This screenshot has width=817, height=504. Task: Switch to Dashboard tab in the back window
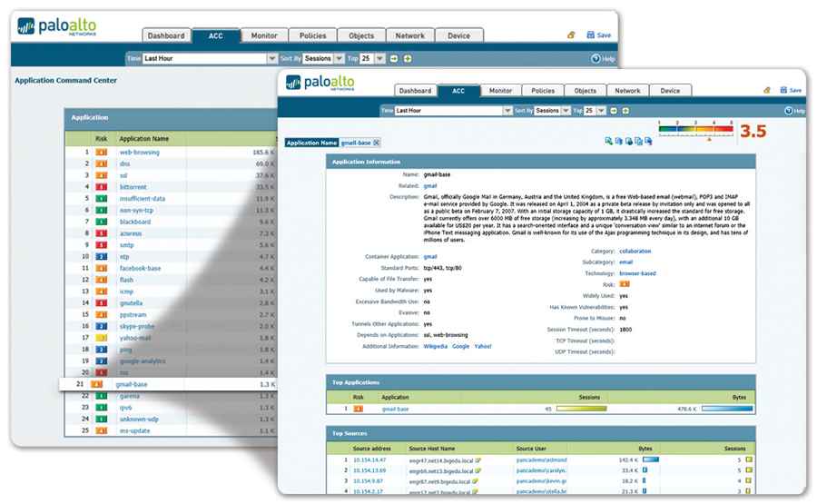[166, 35]
